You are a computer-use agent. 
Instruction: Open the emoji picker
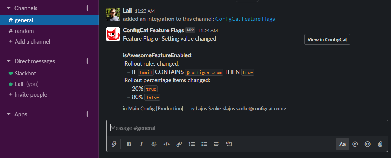coord(367,144)
